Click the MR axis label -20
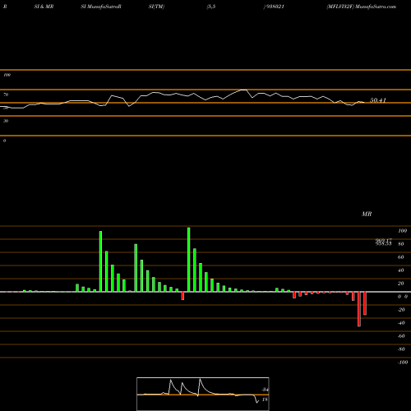 click(401, 310)
